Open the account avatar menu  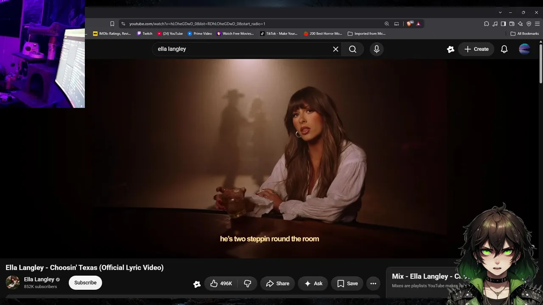click(x=524, y=49)
